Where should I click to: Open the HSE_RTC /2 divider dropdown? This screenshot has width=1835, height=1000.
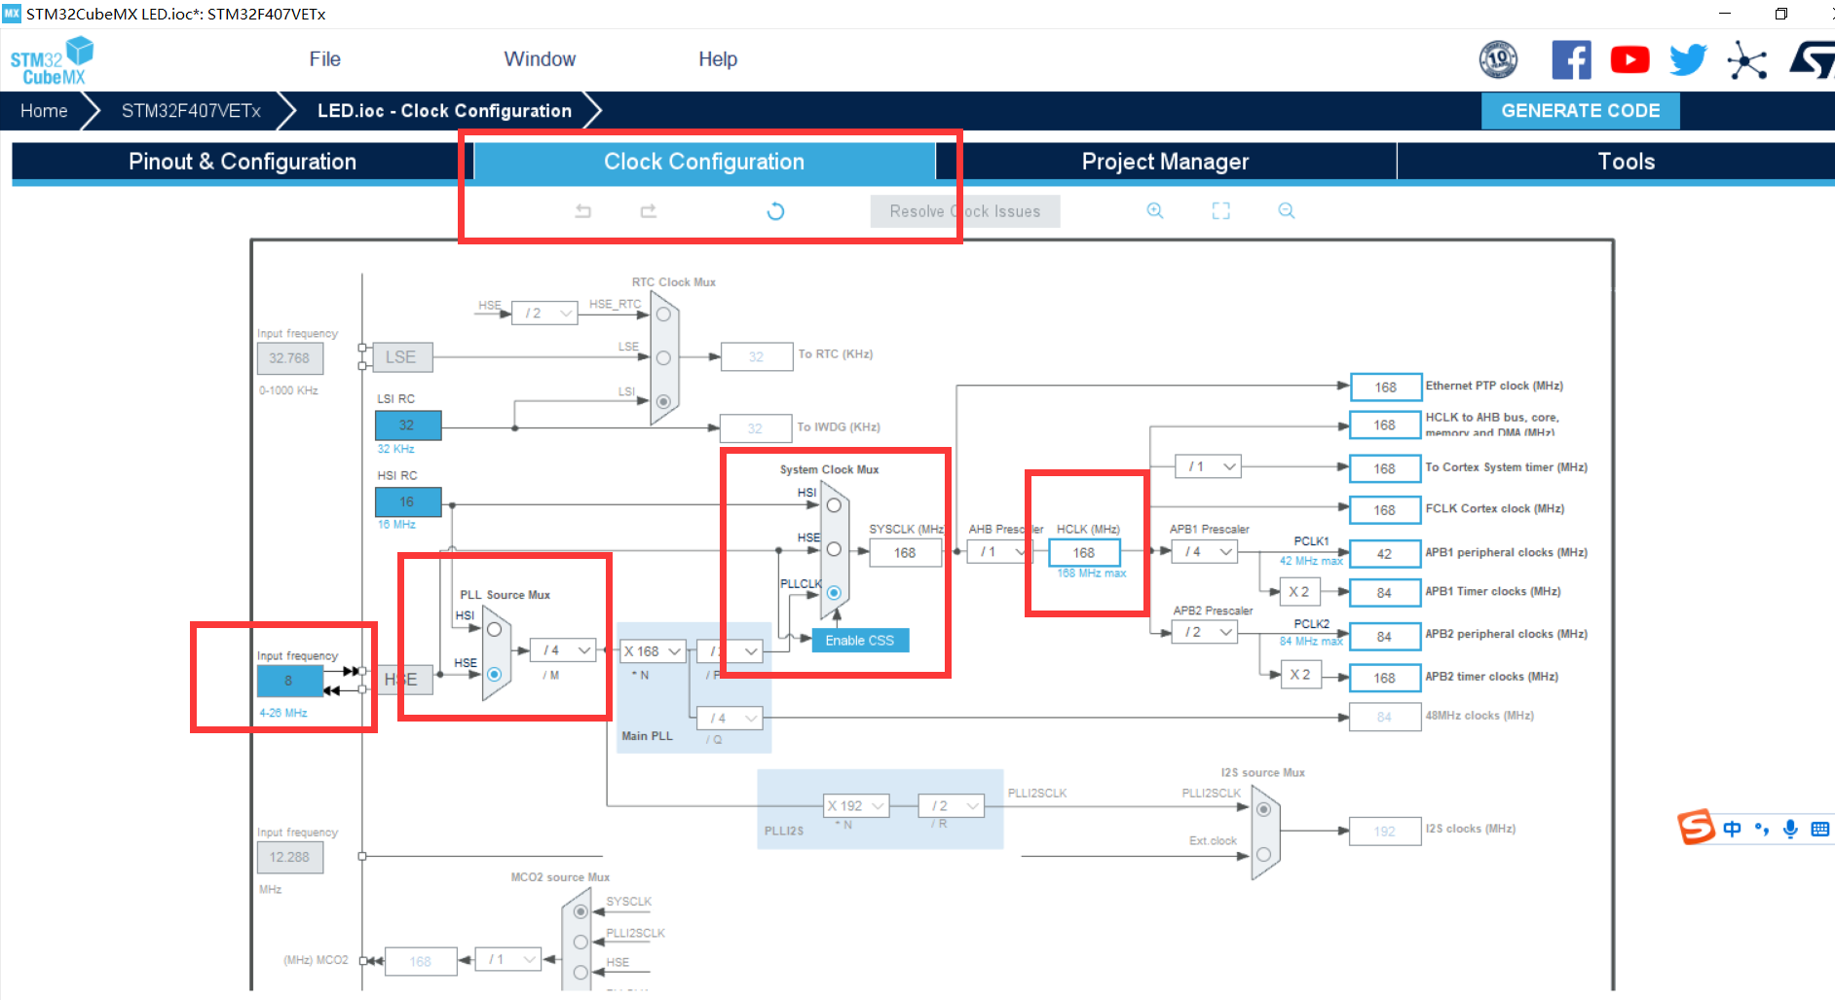tap(544, 313)
